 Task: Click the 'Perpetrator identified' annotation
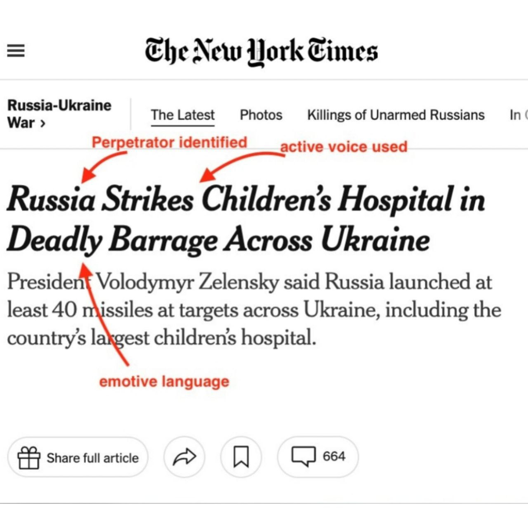click(x=169, y=143)
